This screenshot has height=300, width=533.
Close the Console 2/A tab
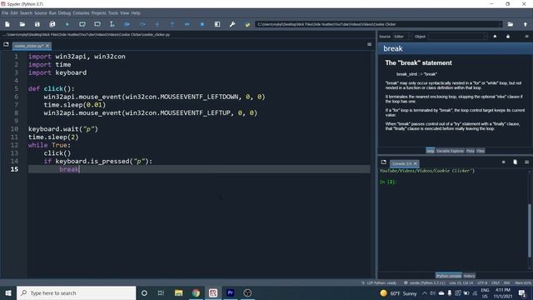[416, 163]
